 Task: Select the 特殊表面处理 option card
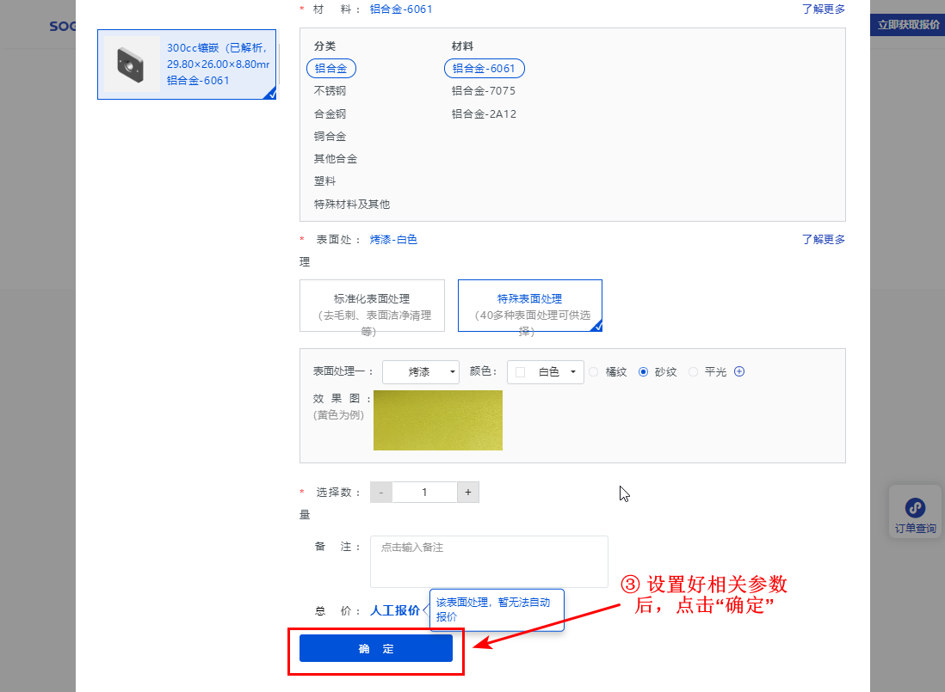tap(529, 305)
